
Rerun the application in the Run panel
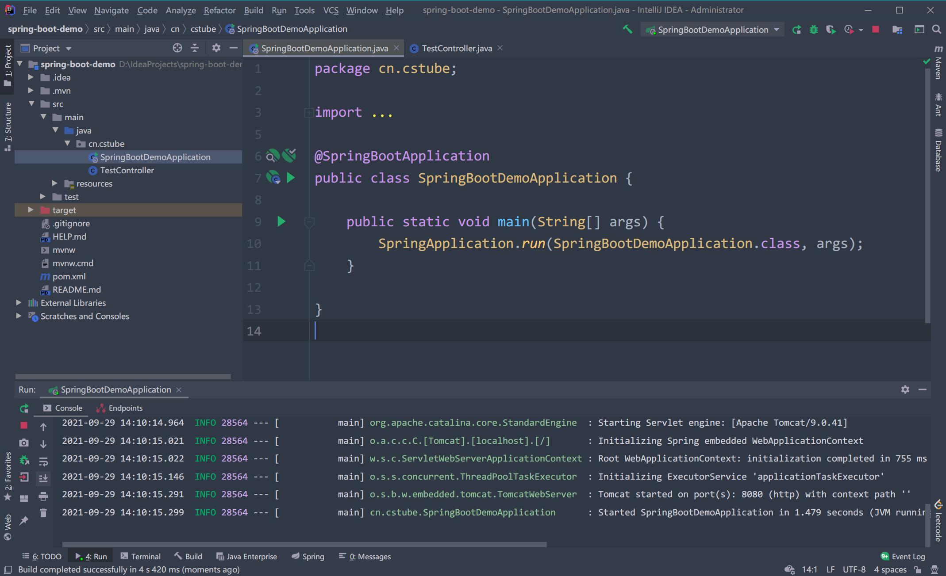[24, 408]
